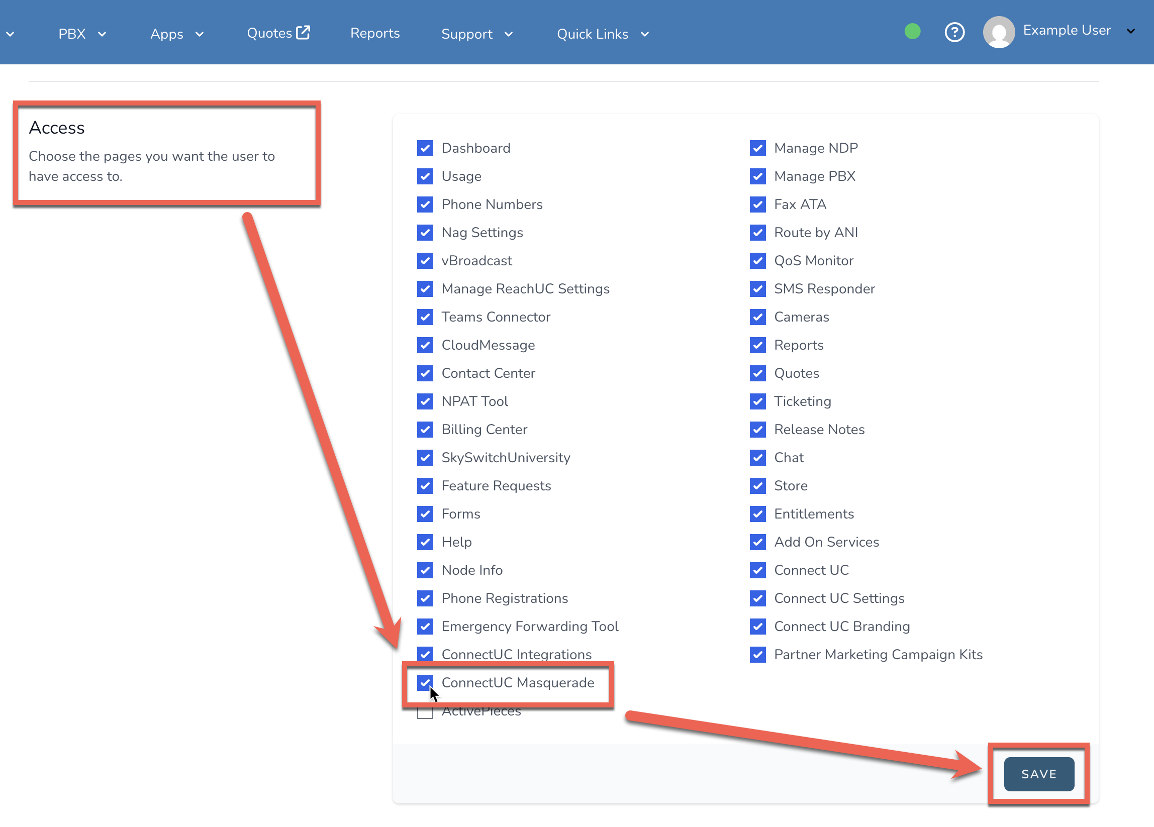This screenshot has width=1154, height=827.
Task: Go to Reports in the top navigation
Action: 375,33
